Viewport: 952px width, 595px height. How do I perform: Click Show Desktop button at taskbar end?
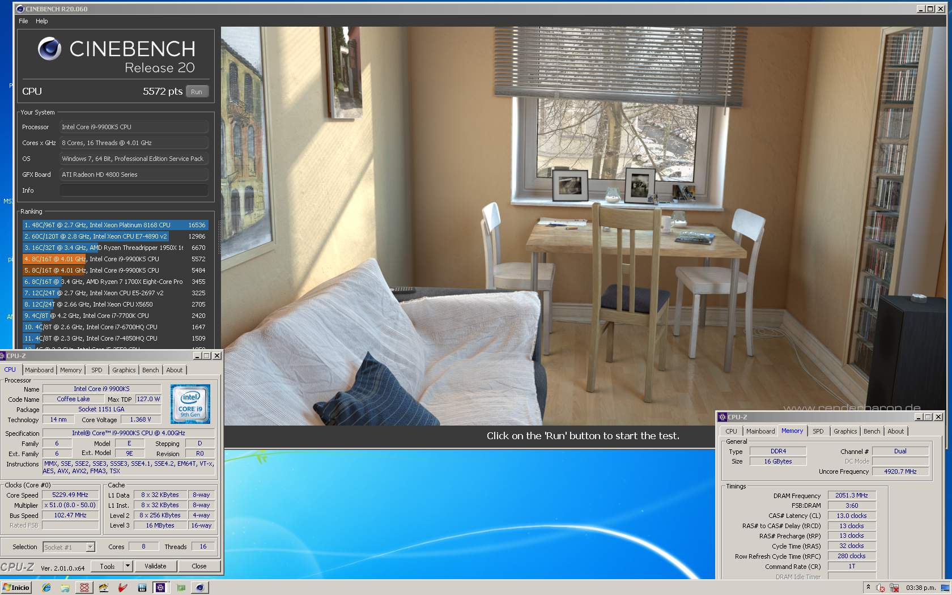[945, 588]
